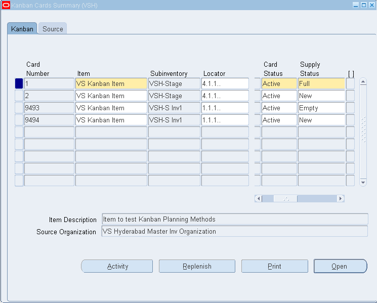The height and width of the screenshot is (303, 377).
Task: Click the Oracle icon in title bar
Action: point(6,5)
